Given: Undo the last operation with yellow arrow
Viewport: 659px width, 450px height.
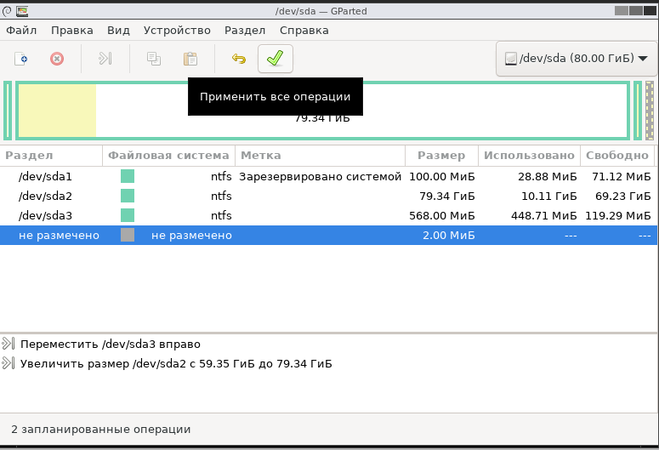Looking at the screenshot, I should 239,59.
